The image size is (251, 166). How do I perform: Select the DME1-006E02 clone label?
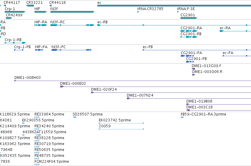click(x=73, y=84)
